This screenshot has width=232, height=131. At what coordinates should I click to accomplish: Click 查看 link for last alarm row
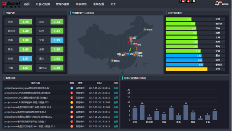point(116,126)
